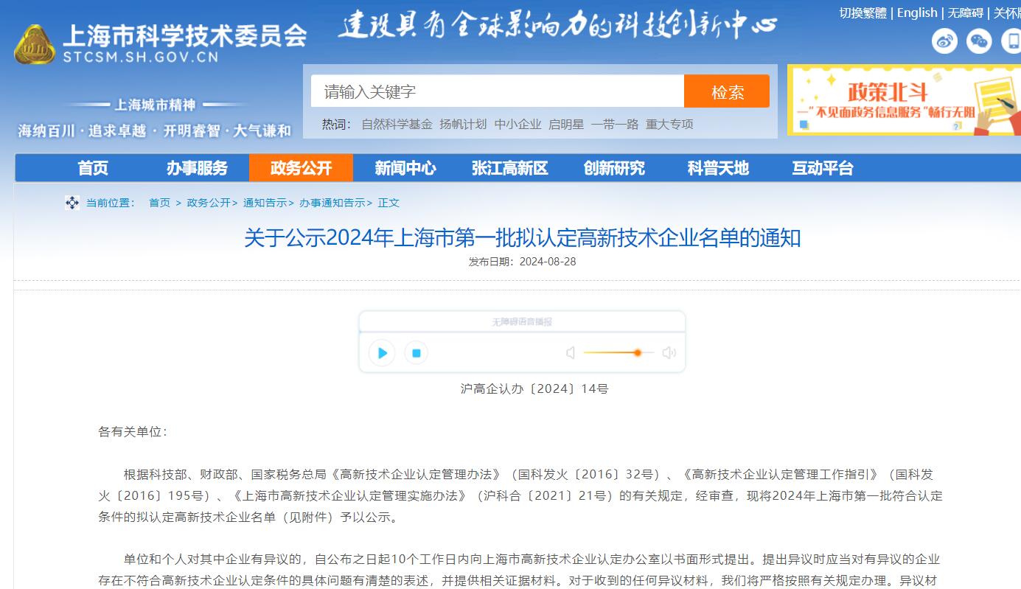Stop the voice broadcast playback
This screenshot has height=589, width=1021.
416,353
